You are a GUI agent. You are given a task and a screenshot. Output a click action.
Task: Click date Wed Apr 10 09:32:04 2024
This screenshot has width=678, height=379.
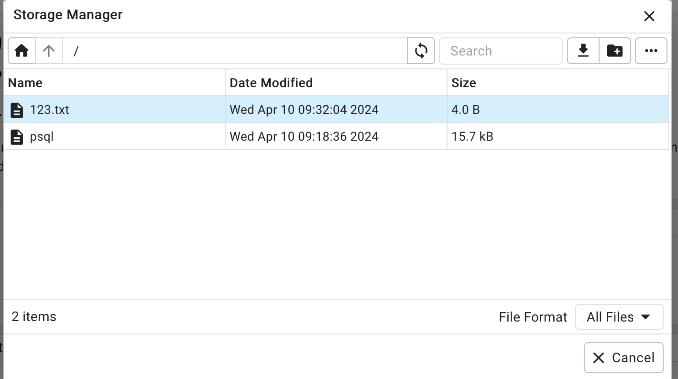[304, 110]
